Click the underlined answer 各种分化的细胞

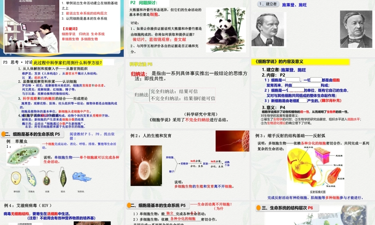(183, 219)
